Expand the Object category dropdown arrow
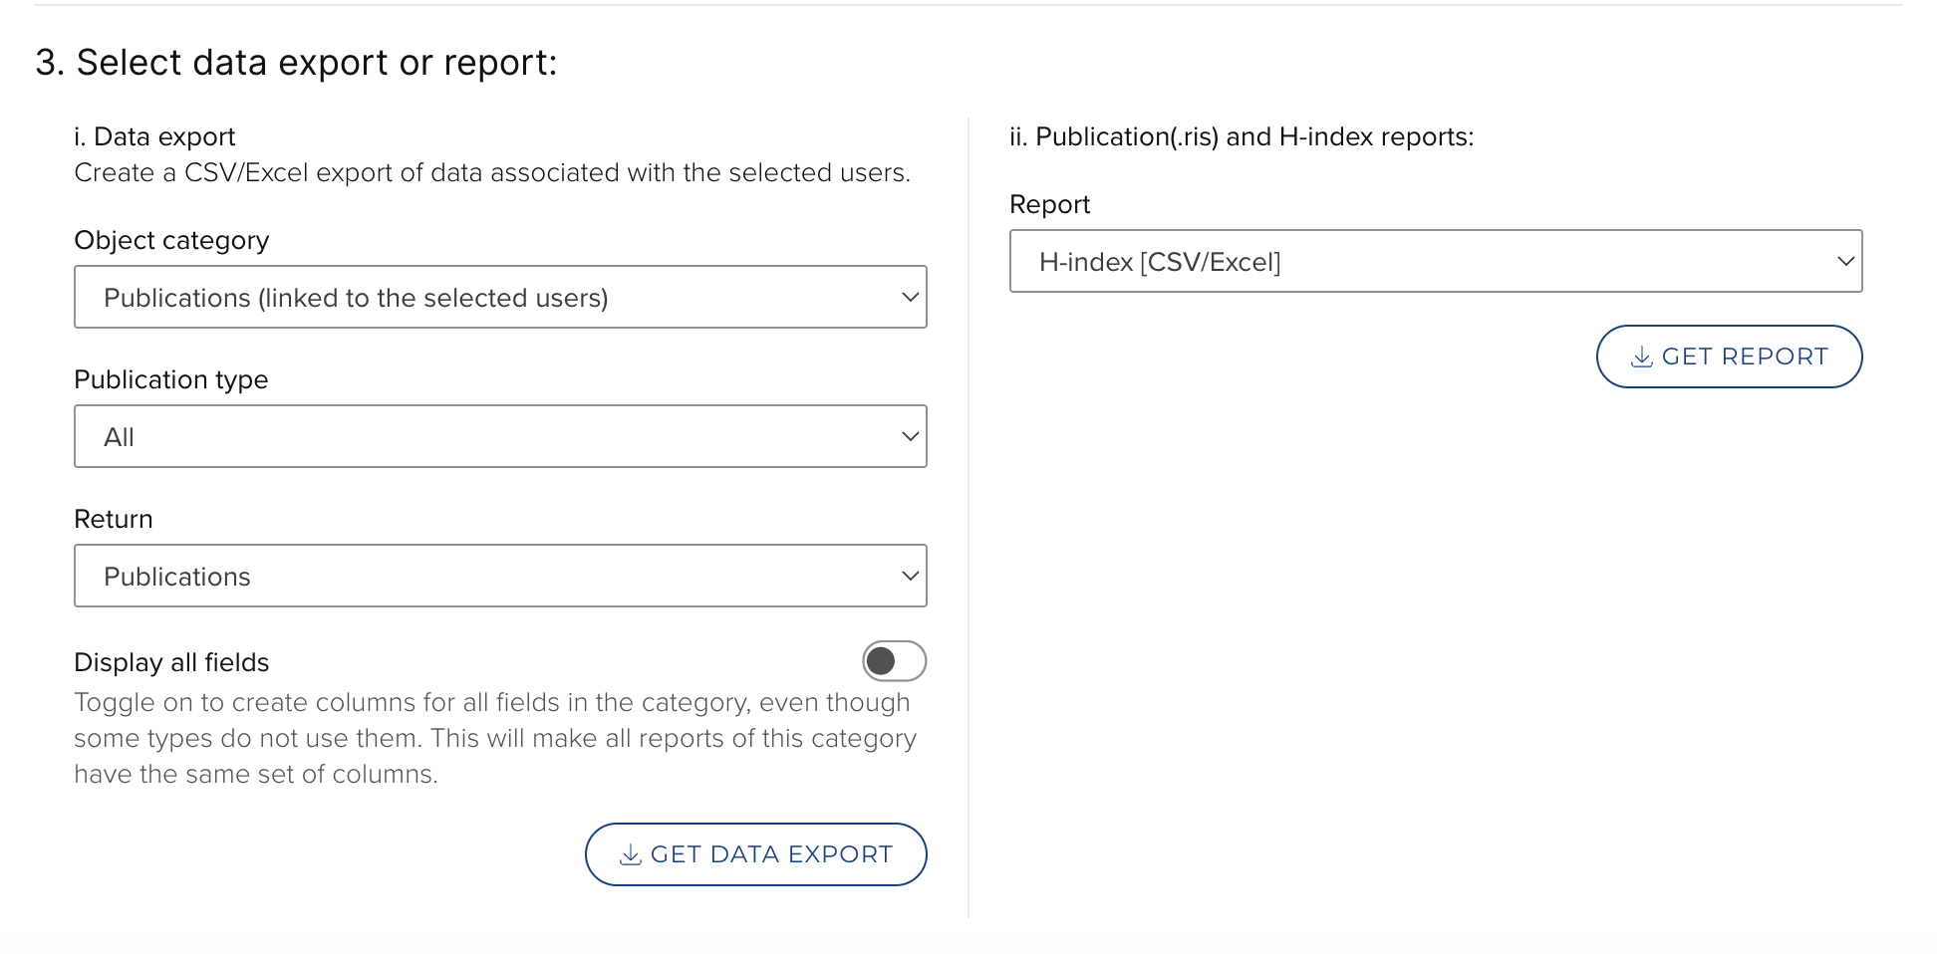 pyautogui.click(x=909, y=297)
